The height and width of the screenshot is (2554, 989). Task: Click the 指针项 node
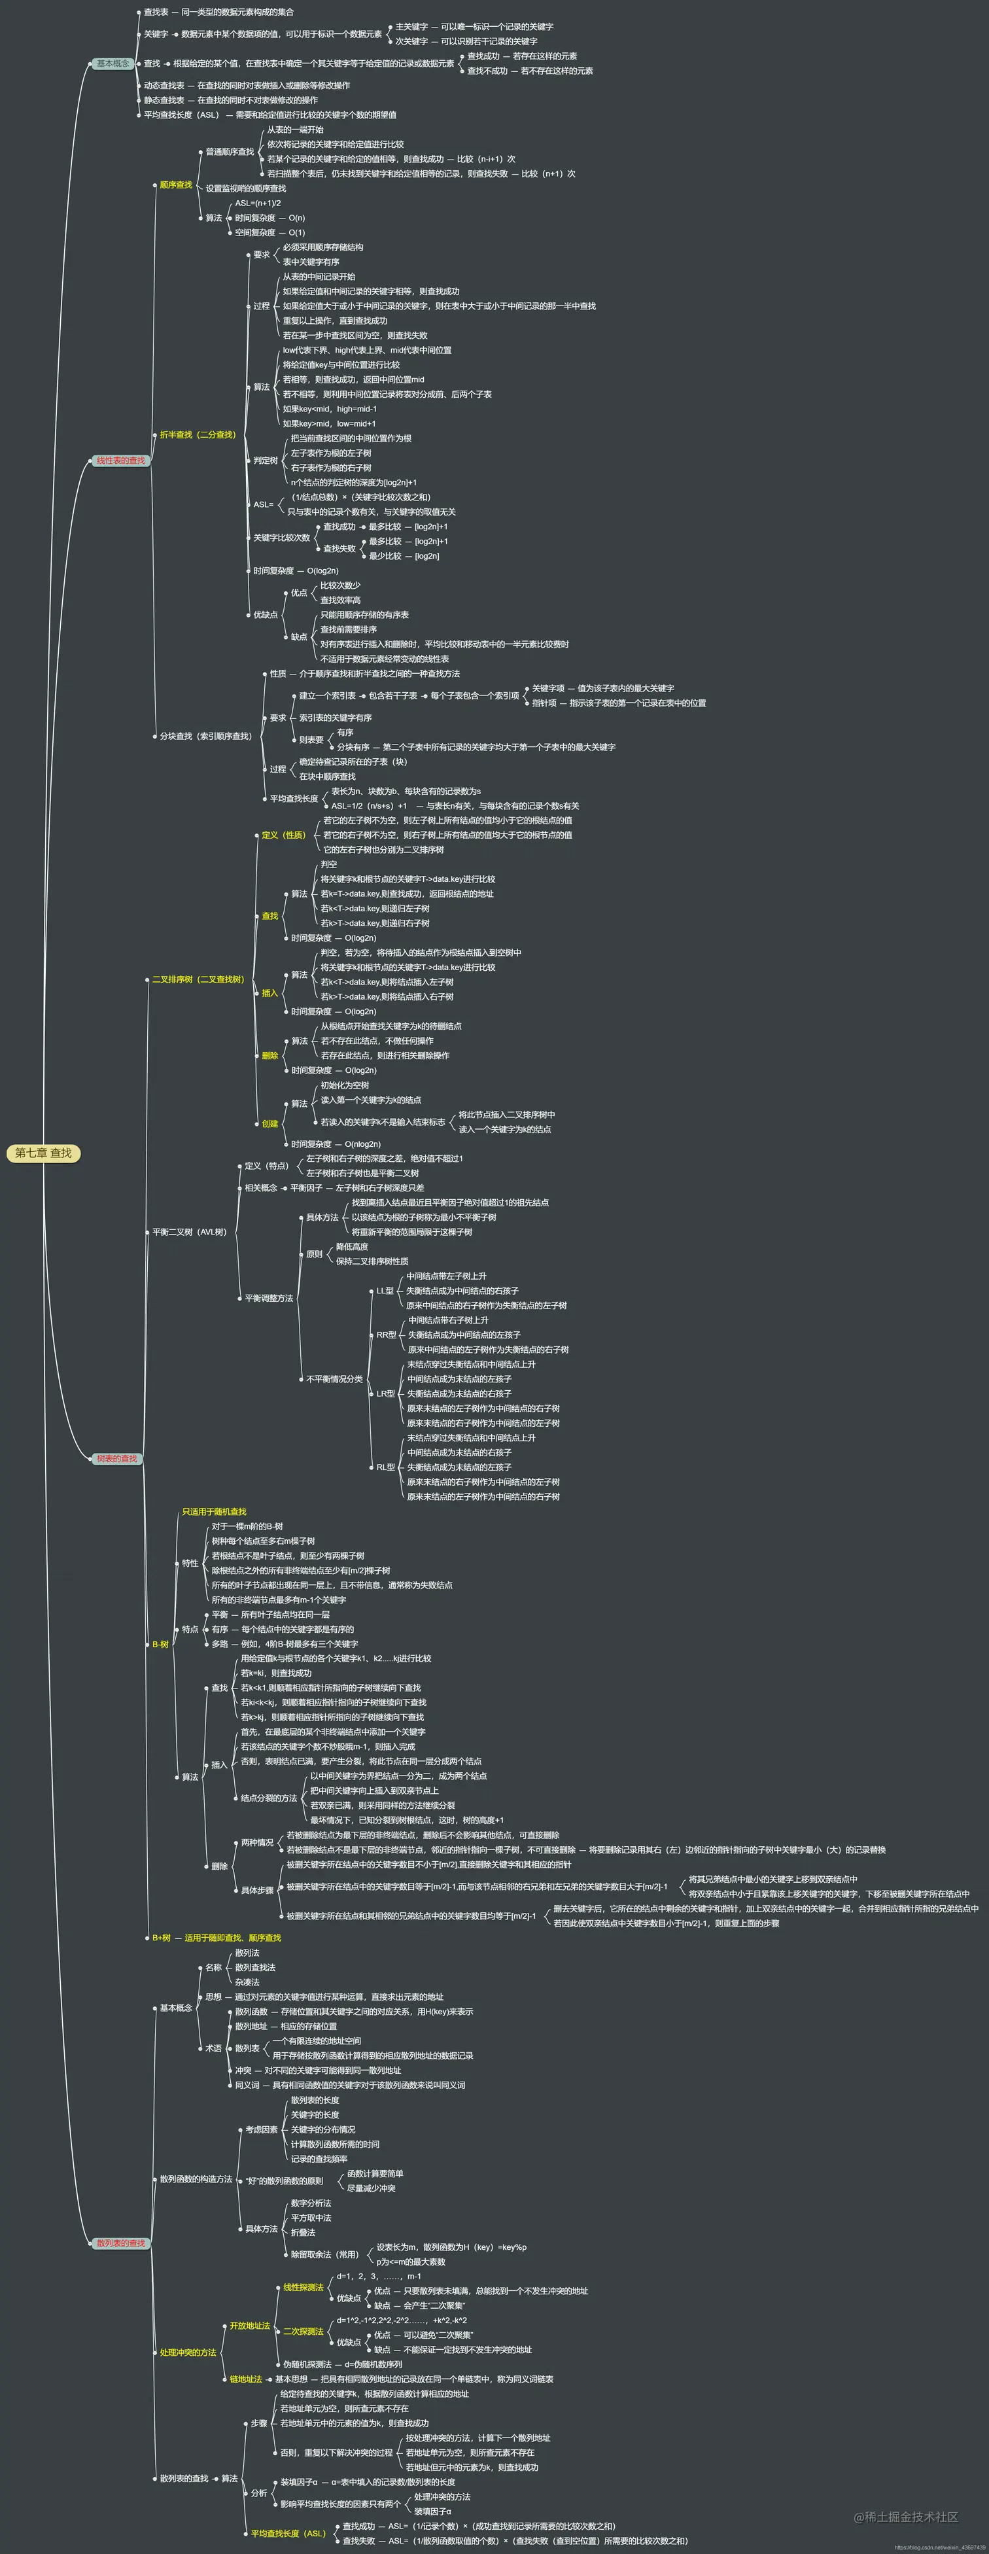pos(544,703)
